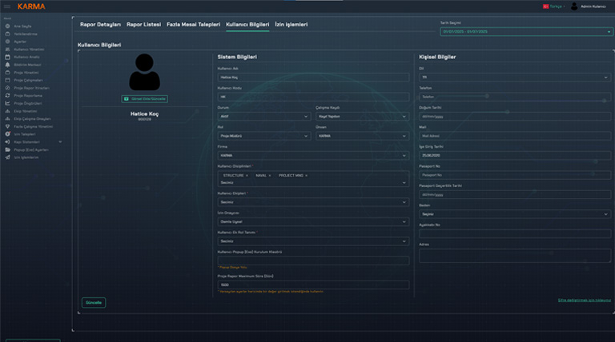Click the Bildirim Merkezi bell icon

[x=7, y=65]
